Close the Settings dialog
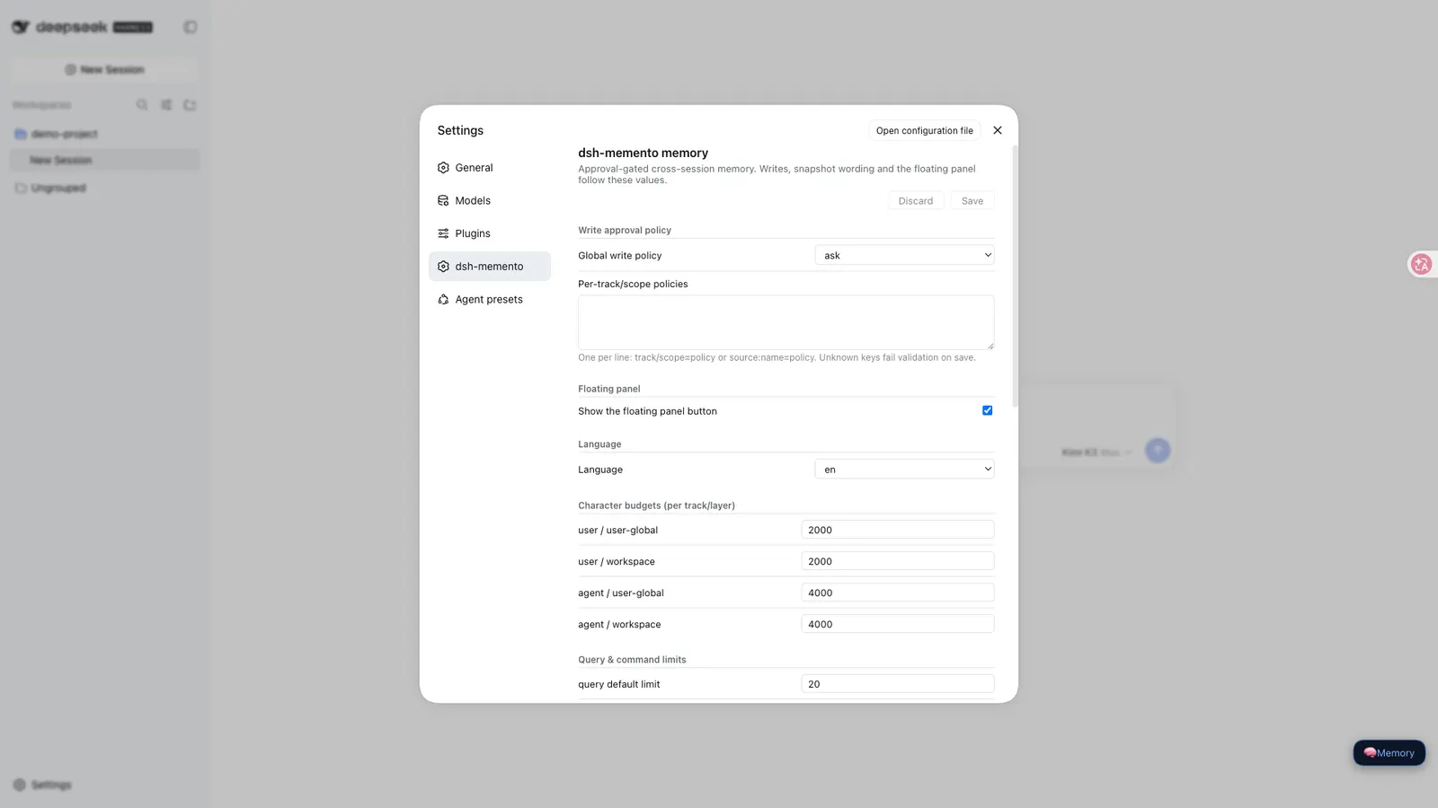1438x808 pixels. coord(998,130)
